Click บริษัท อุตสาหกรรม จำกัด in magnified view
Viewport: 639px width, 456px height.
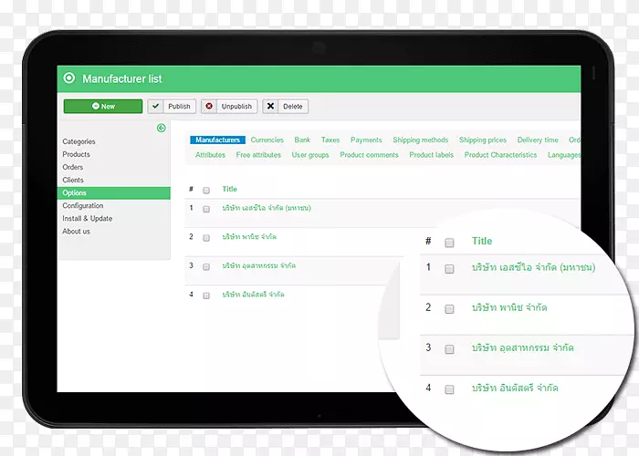(x=523, y=348)
